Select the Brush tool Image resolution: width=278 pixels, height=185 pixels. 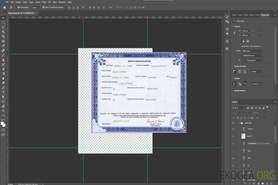click(x=3, y=55)
